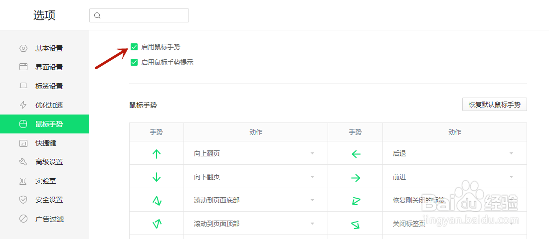549x239 pixels.
Task: Expand the 向下翻页 action dropdown
Action: coord(255,177)
